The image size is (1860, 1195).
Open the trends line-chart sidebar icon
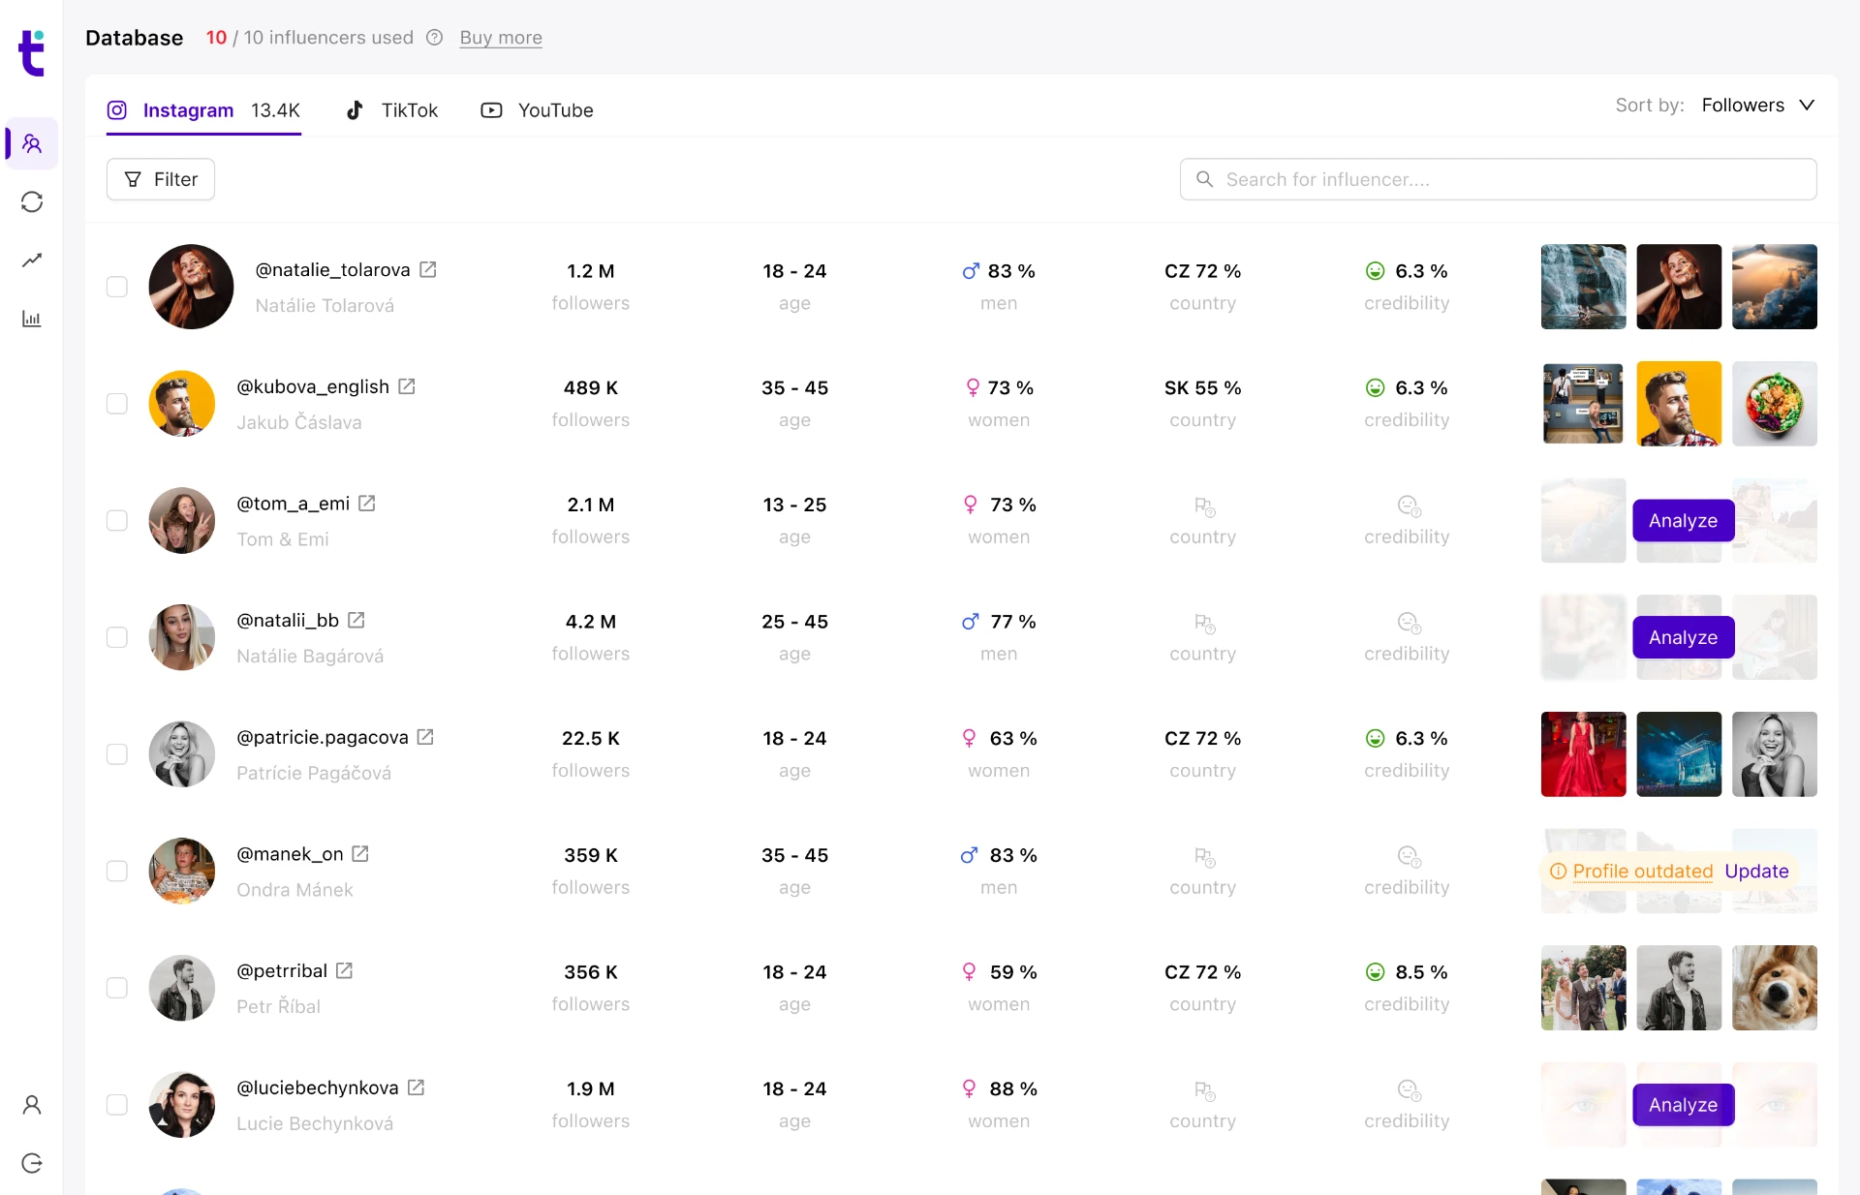pyautogui.click(x=32, y=260)
